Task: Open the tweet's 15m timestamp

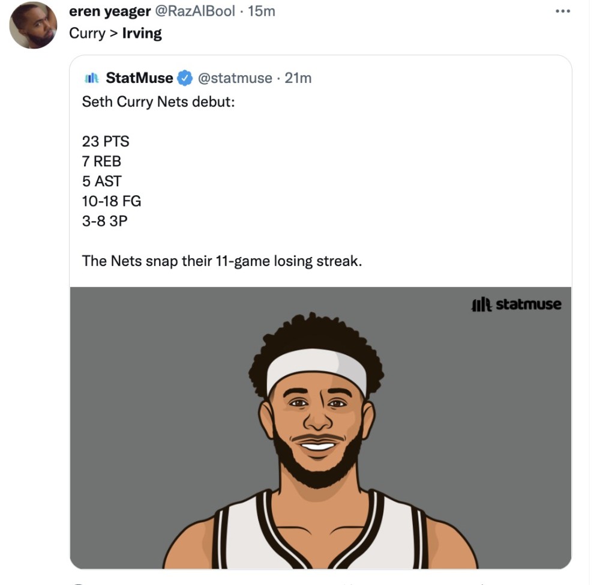Action: pos(262,11)
